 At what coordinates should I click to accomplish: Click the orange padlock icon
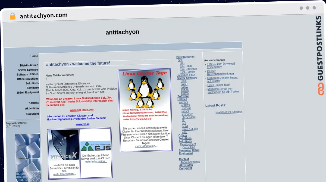12,16
